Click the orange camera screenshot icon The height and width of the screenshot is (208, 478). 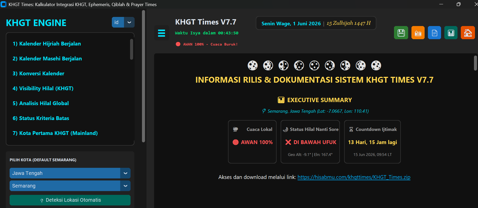418,33
